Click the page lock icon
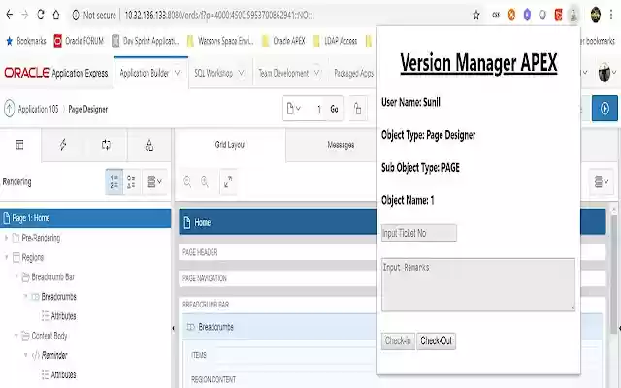 357,109
